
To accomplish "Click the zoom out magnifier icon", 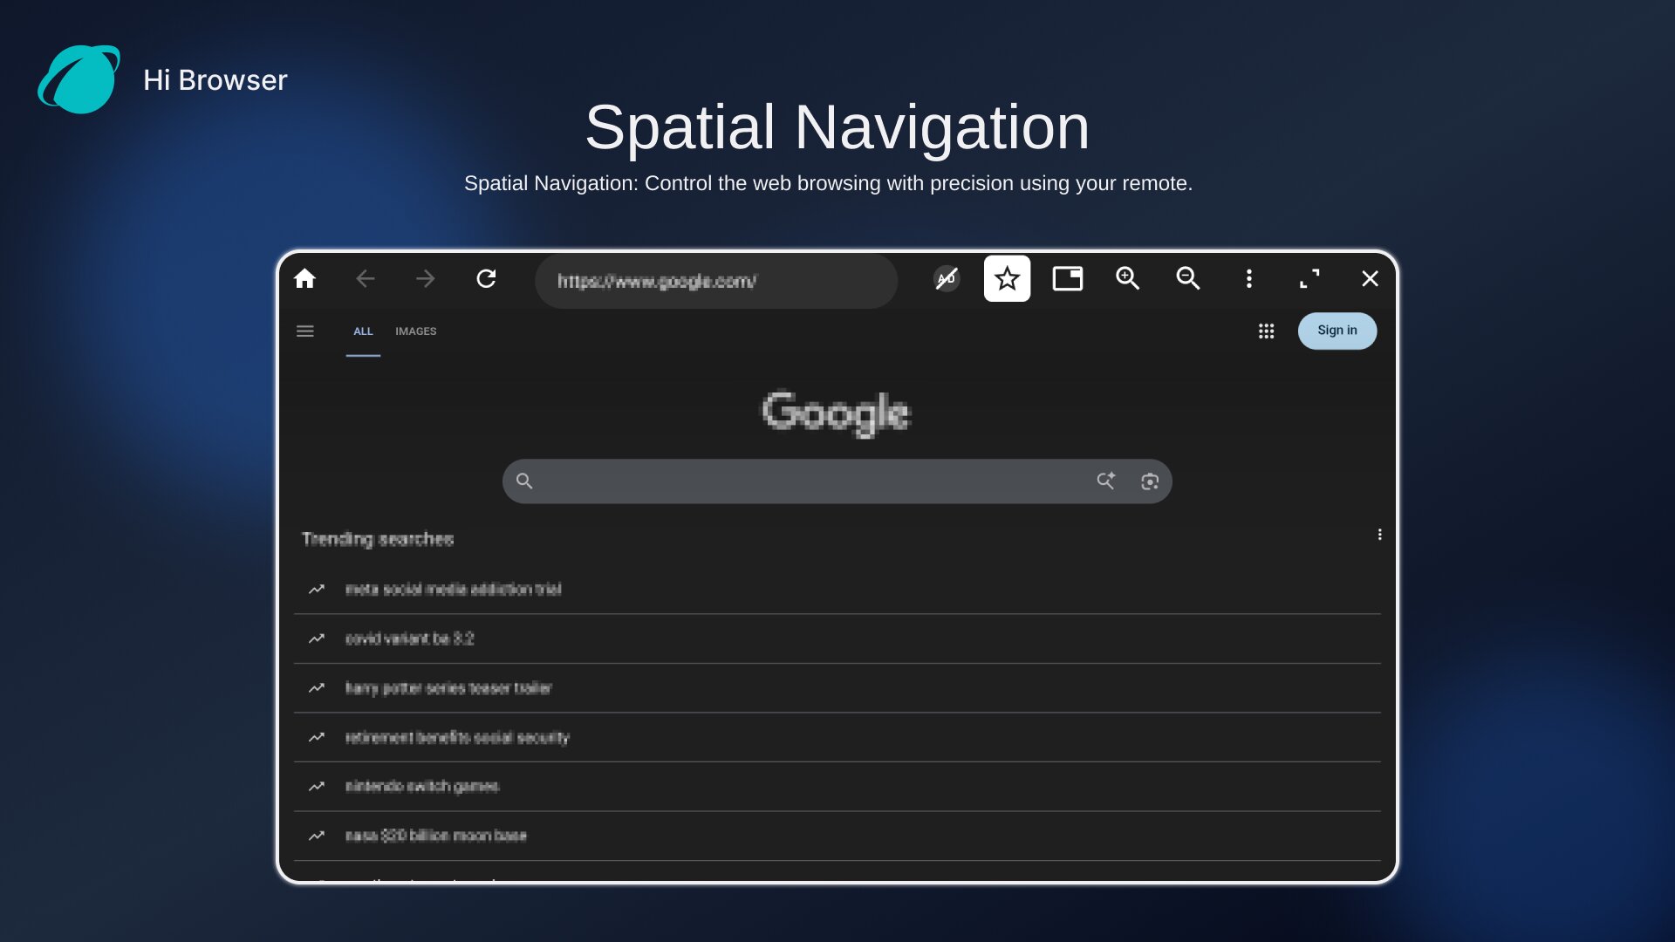I will [1187, 279].
